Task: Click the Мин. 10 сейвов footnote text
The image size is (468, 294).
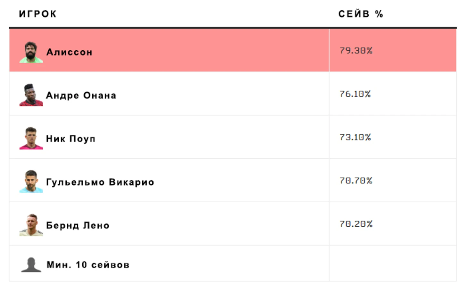Action: [88, 265]
